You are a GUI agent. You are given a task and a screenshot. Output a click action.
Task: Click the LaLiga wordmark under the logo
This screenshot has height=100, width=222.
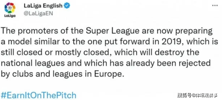click(x=10, y=16)
